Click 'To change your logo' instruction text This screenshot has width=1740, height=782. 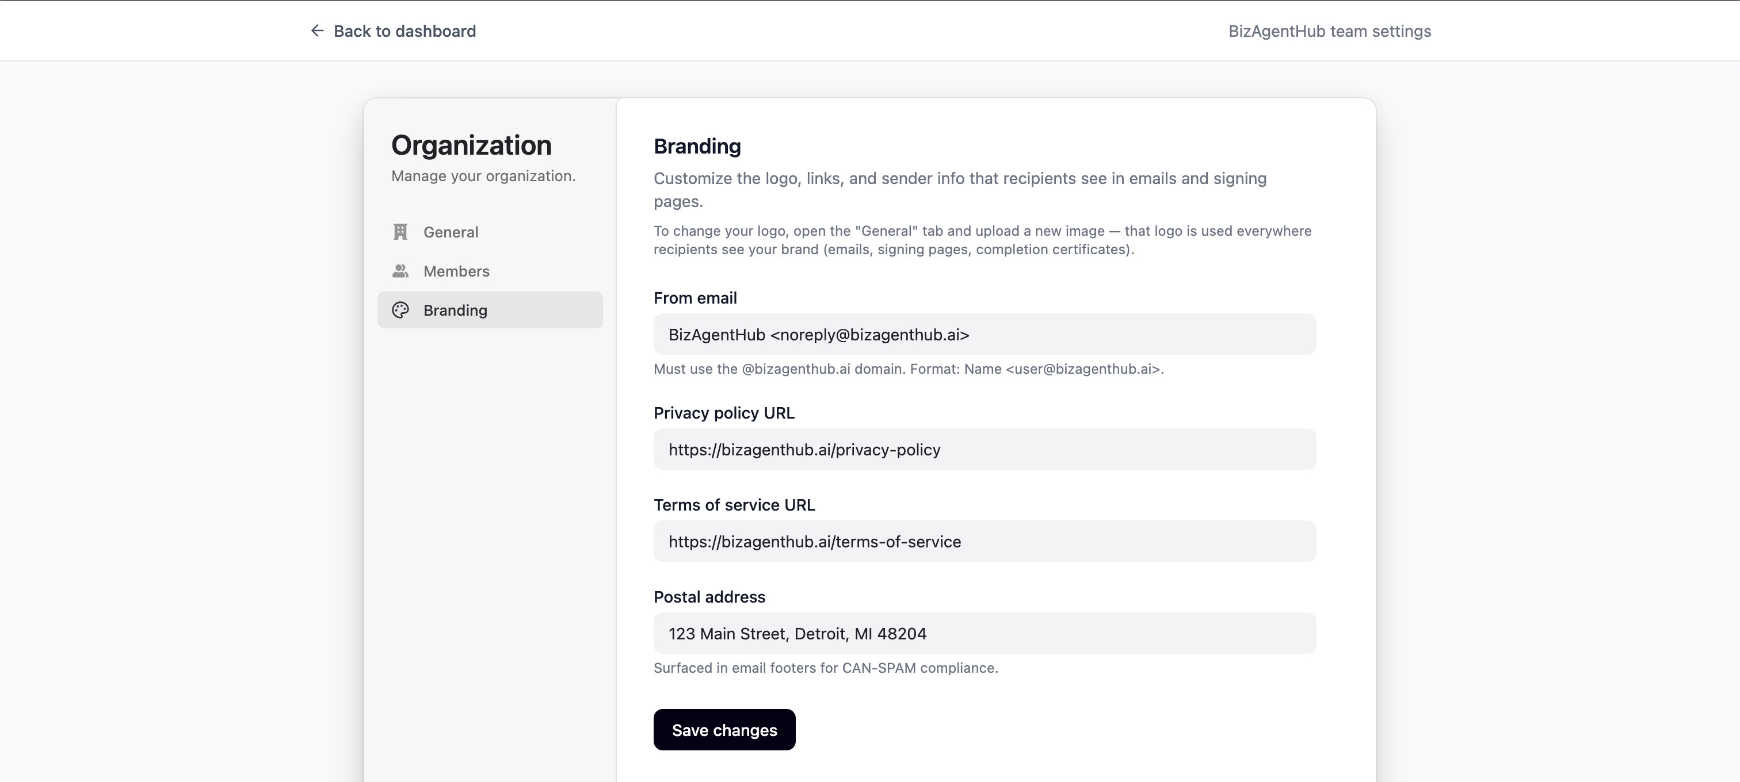click(x=983, y=240)
